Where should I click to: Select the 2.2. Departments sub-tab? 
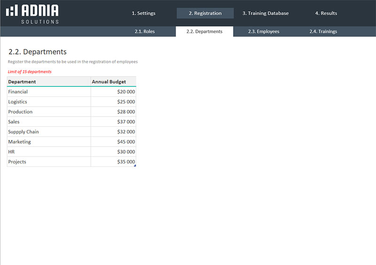point(204,31)
